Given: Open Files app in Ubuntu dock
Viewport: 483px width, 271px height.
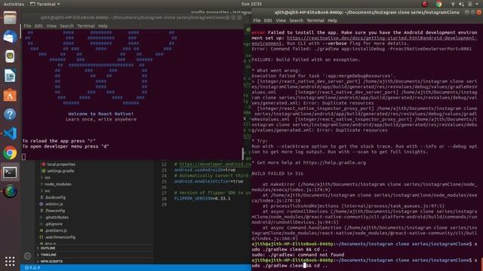Looking at the screenshot, I should 10,17.
